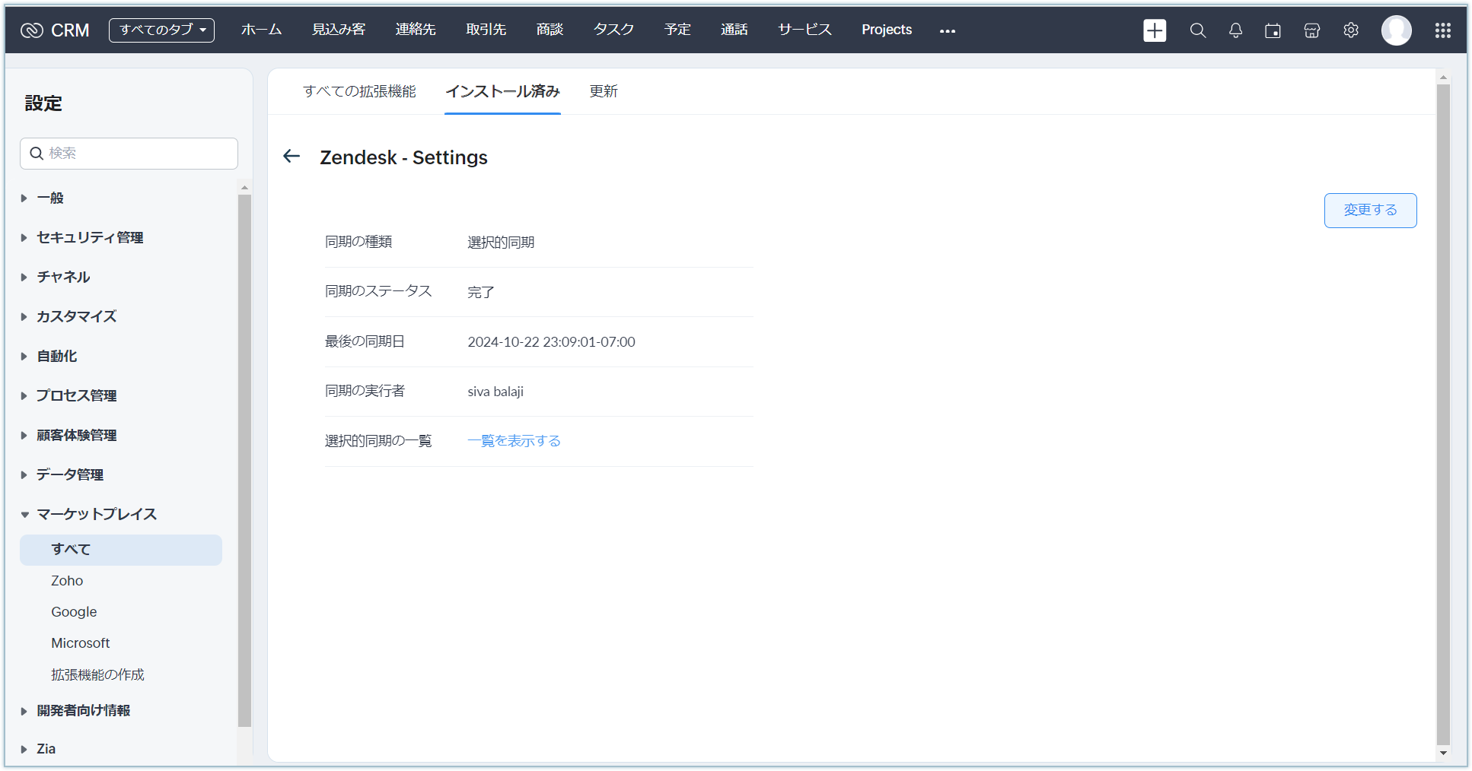Expand the プロセス管理 section

[69, 396]
